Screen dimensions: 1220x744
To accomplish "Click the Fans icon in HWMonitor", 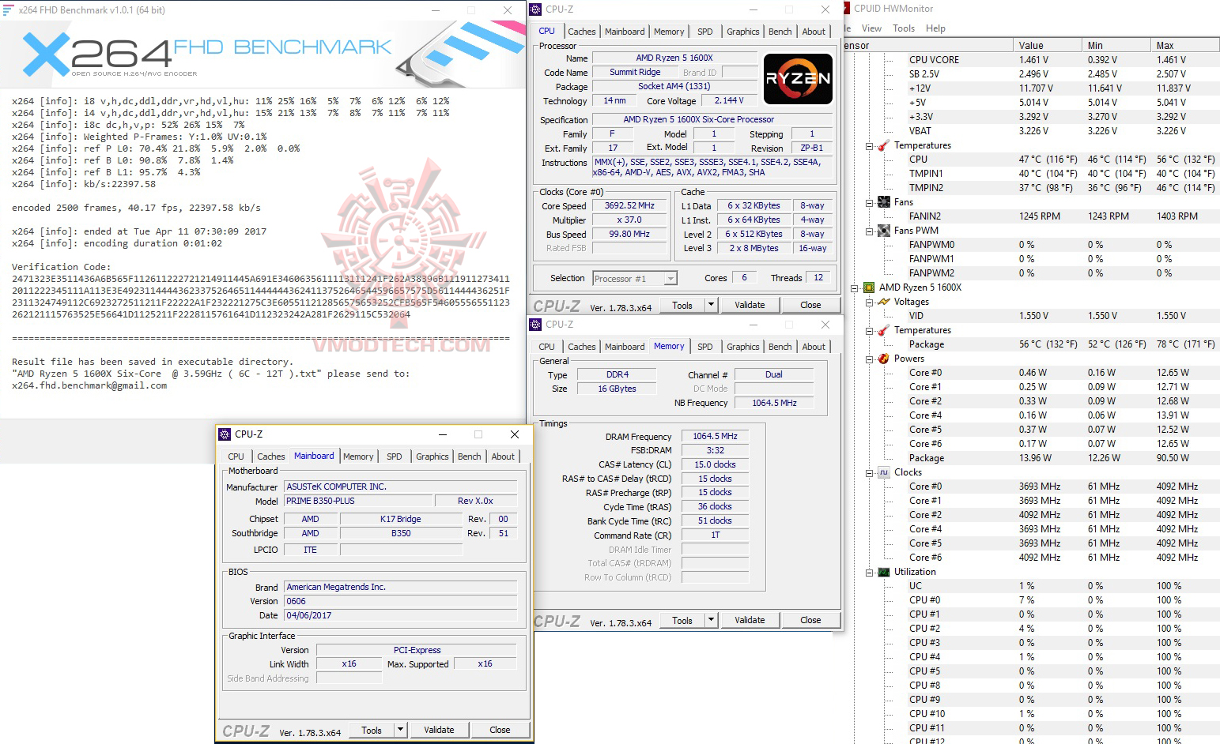I will pos(884,201).
